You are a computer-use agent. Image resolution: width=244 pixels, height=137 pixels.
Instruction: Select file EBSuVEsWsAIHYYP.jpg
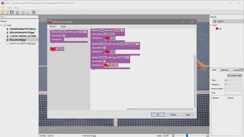22,33
